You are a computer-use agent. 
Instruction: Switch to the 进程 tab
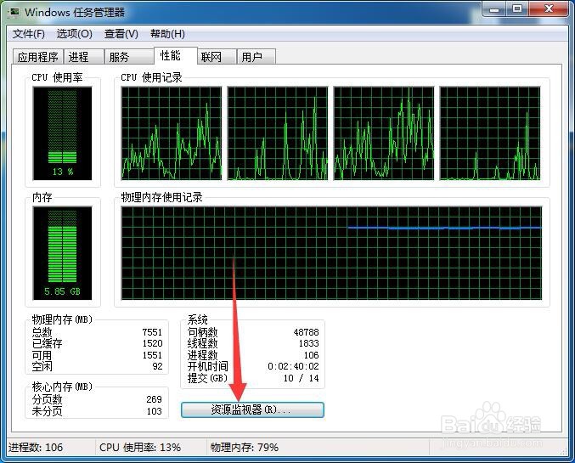tap(84, 57)
